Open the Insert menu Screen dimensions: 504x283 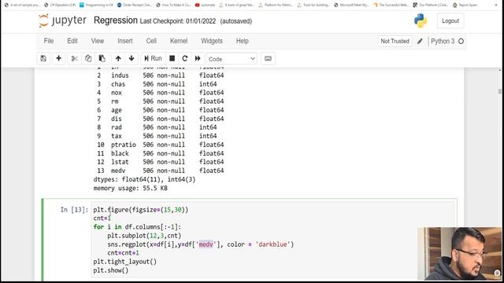(125, 41)
